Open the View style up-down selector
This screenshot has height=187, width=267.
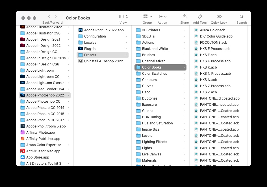[x=127, y=16]
